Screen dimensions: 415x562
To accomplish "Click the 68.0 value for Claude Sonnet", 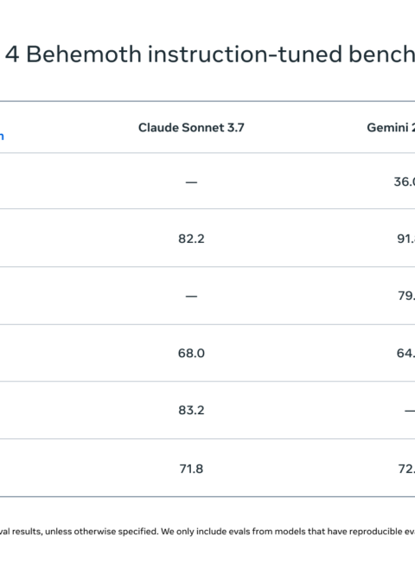I will 191,354.
